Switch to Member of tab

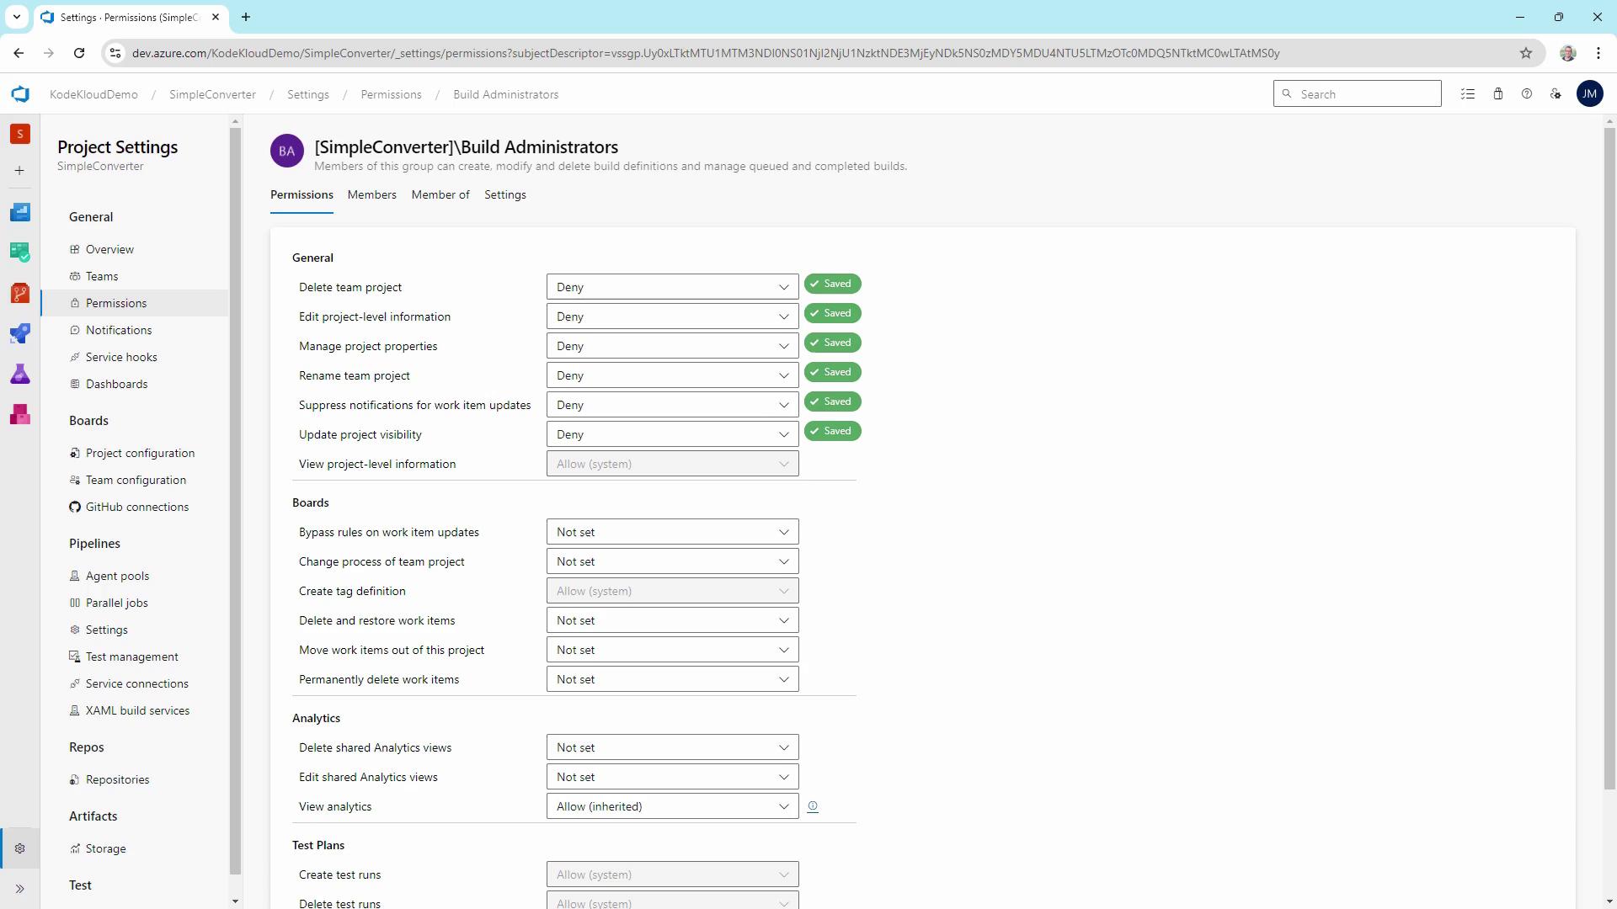pos(440,194)
